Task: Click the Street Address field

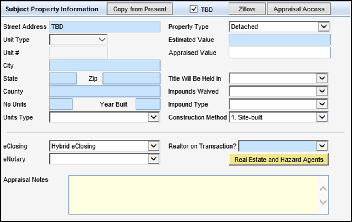Action: [x=104, y=27]
